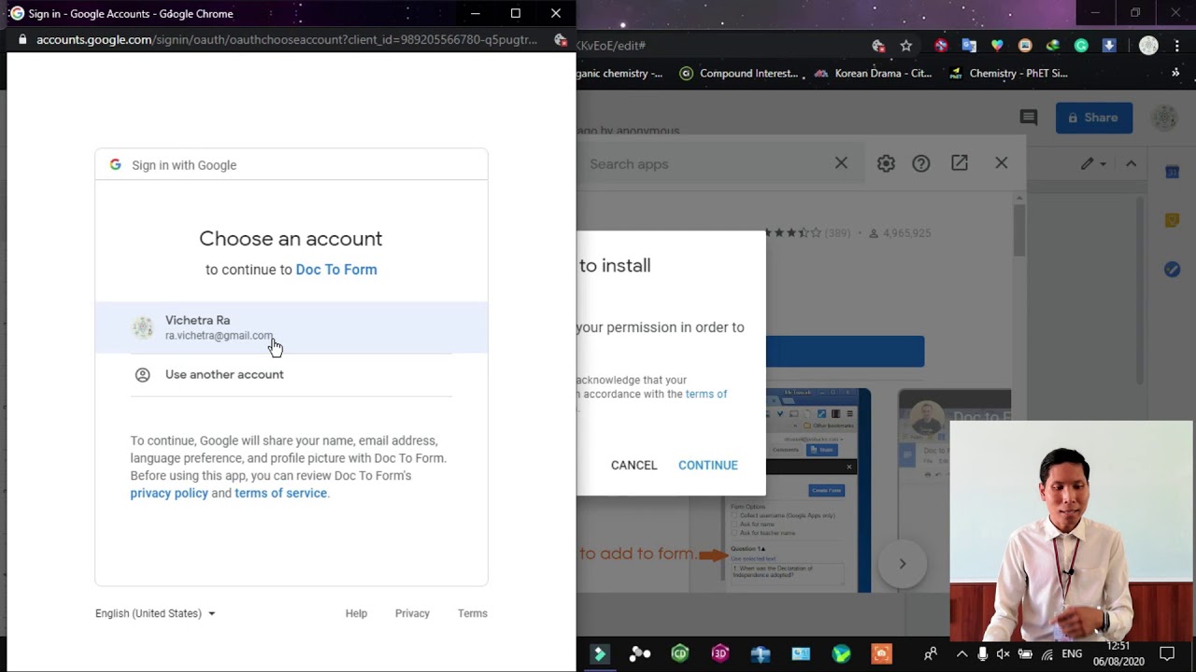Screen dimensions: 1196x672
Task: Open the Privacy footer link
Action: (x=412, y=613)
